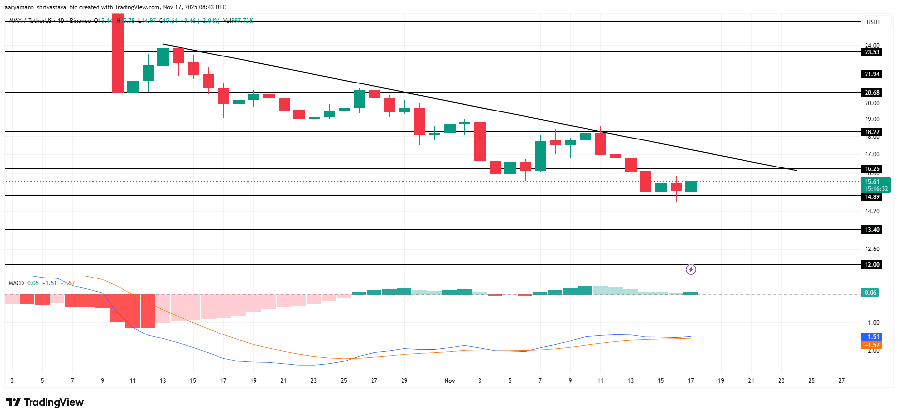Click the TradingView logo icon

pos(13,402)
